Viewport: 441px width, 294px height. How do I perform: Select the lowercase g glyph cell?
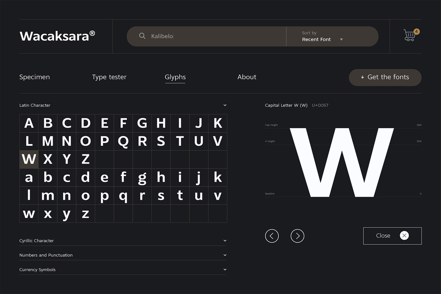(142, 178)
